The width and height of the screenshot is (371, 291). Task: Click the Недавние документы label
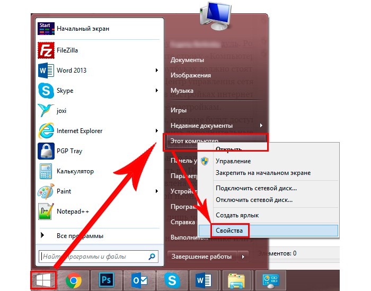tap(201, 126)
